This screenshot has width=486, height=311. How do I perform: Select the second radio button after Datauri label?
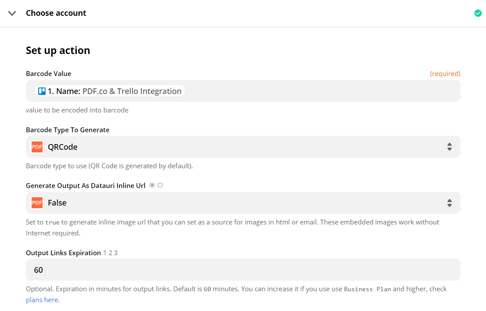pos(160,185)
